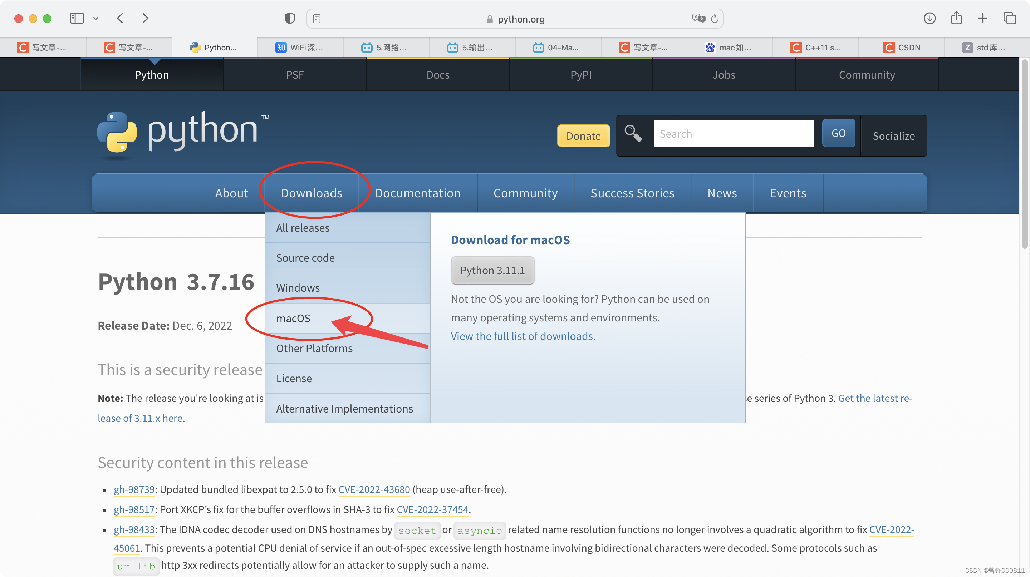1030x577 pixels.
Task: Reload the page with refresh icon
Action: coord(715,19)
